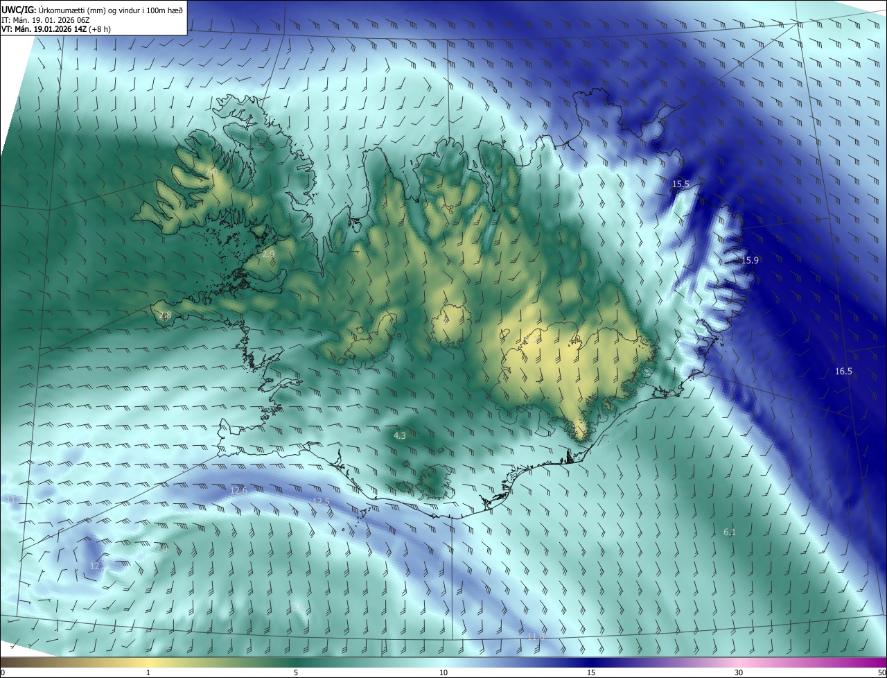887x678 pixels.
Task: Click the colorbar tick label 10
Action: (x=443, y=673)
